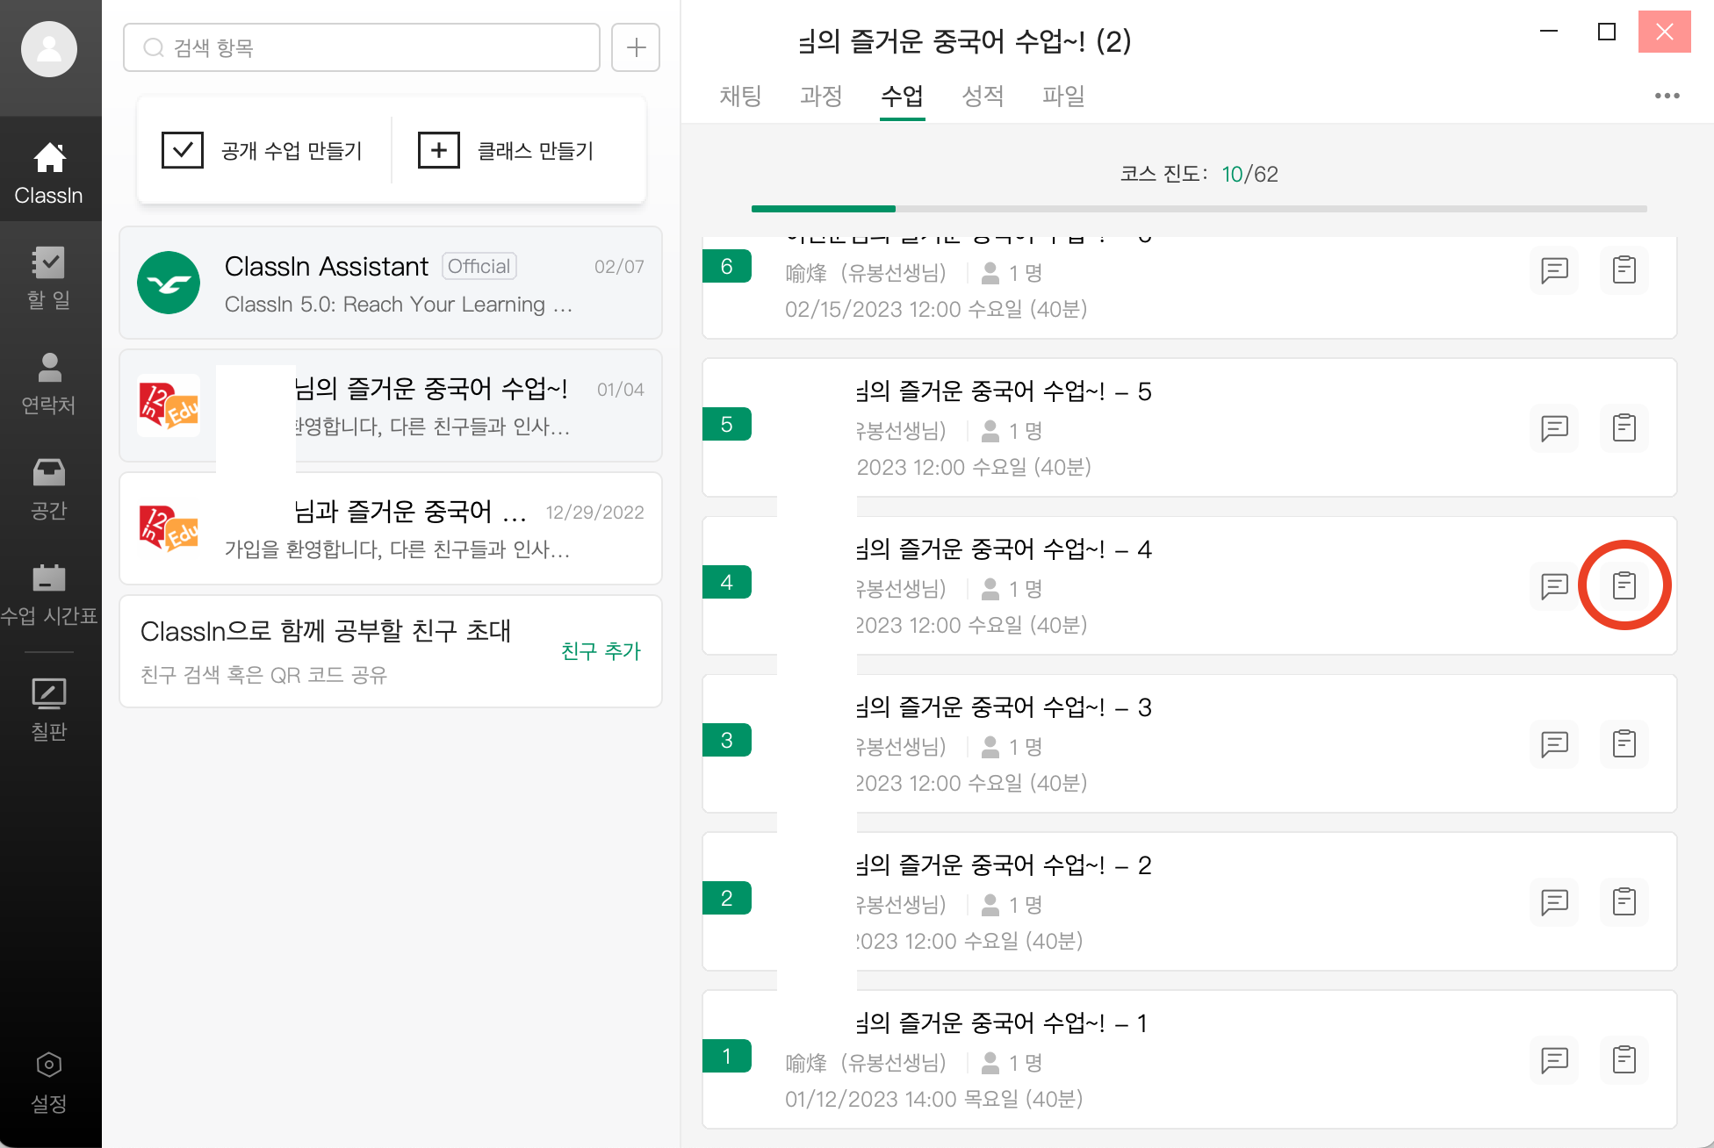Open the 할 일 (to-do) sidebar icon
Image resolution: width=1714 pixels, height=1148 pixels.
pyautogui.click(x=49, y=277)
